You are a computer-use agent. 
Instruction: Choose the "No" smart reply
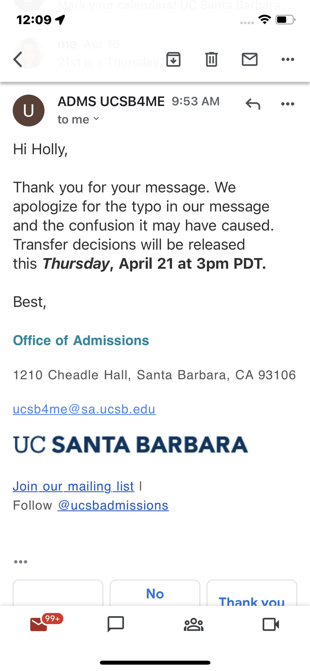pyautogui.click(x=155, y=593)
